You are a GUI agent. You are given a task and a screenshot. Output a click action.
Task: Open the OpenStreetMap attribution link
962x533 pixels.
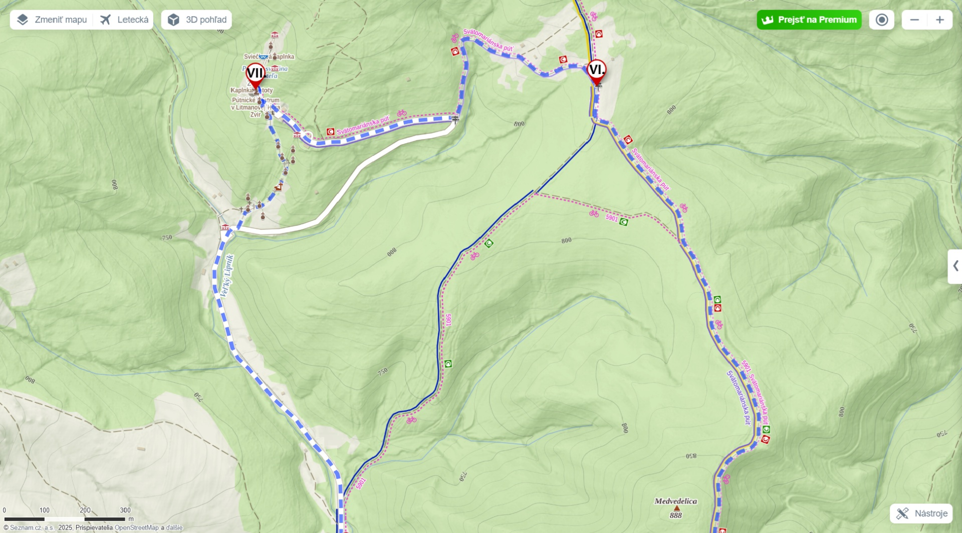coord(136,527)
